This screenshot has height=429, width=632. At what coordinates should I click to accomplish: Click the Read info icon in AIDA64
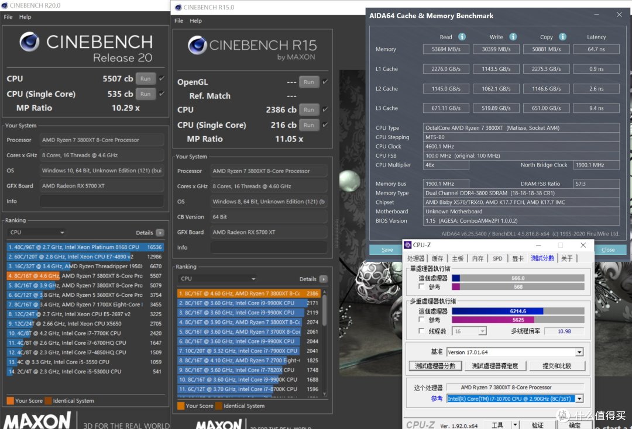pyautogui.click(x=462, y=37)
